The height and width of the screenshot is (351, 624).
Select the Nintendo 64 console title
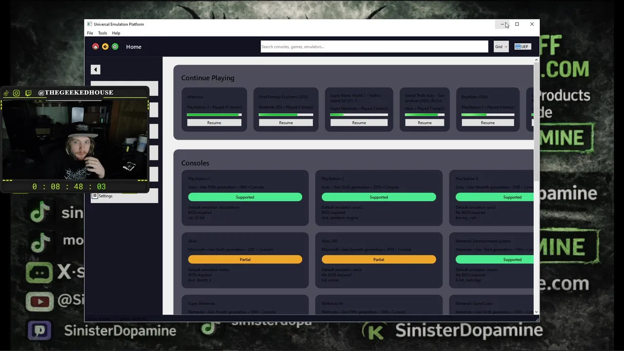[331, 304]
